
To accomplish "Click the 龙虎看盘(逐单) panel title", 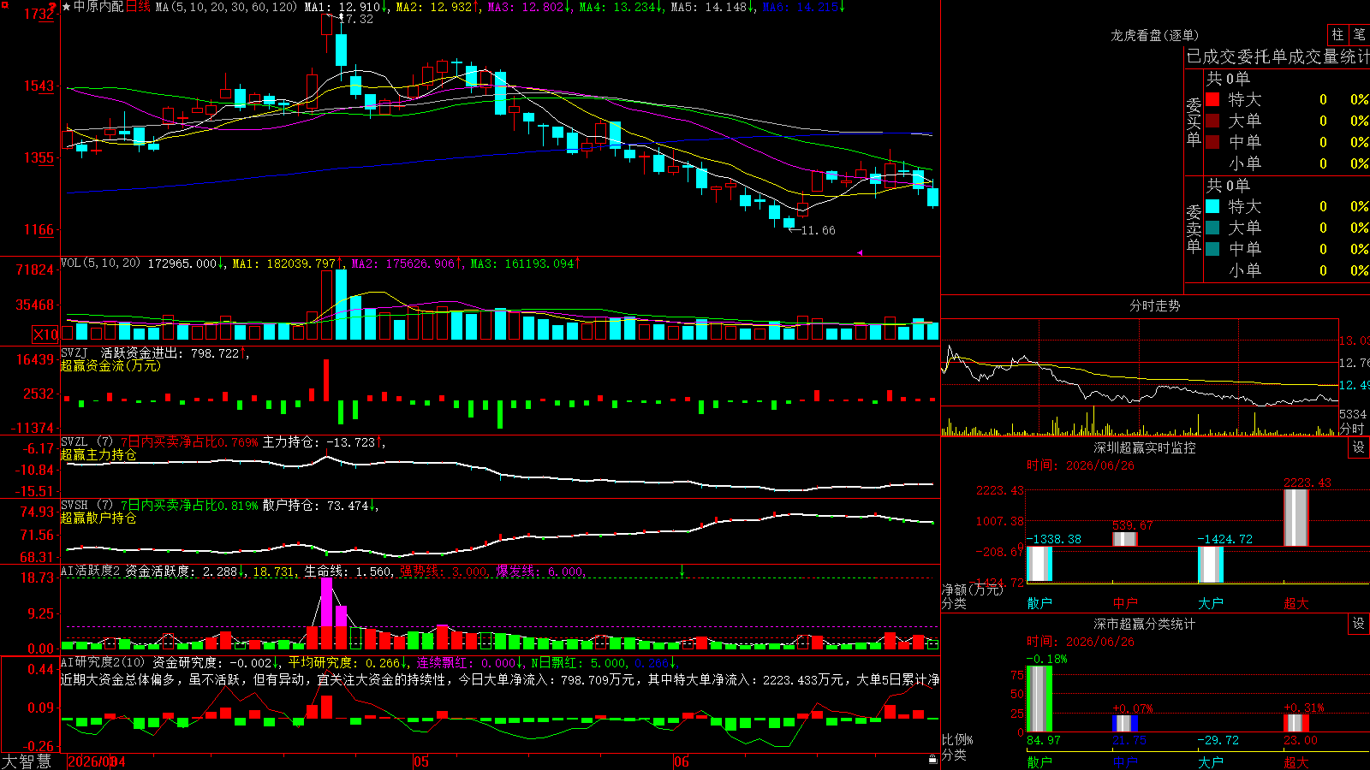I will (x=1154, y=35).
